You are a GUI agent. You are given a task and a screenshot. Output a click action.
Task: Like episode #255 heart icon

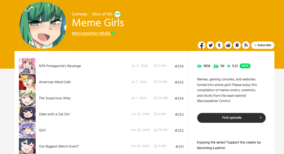pyautogui.click(x=156, y=82)
